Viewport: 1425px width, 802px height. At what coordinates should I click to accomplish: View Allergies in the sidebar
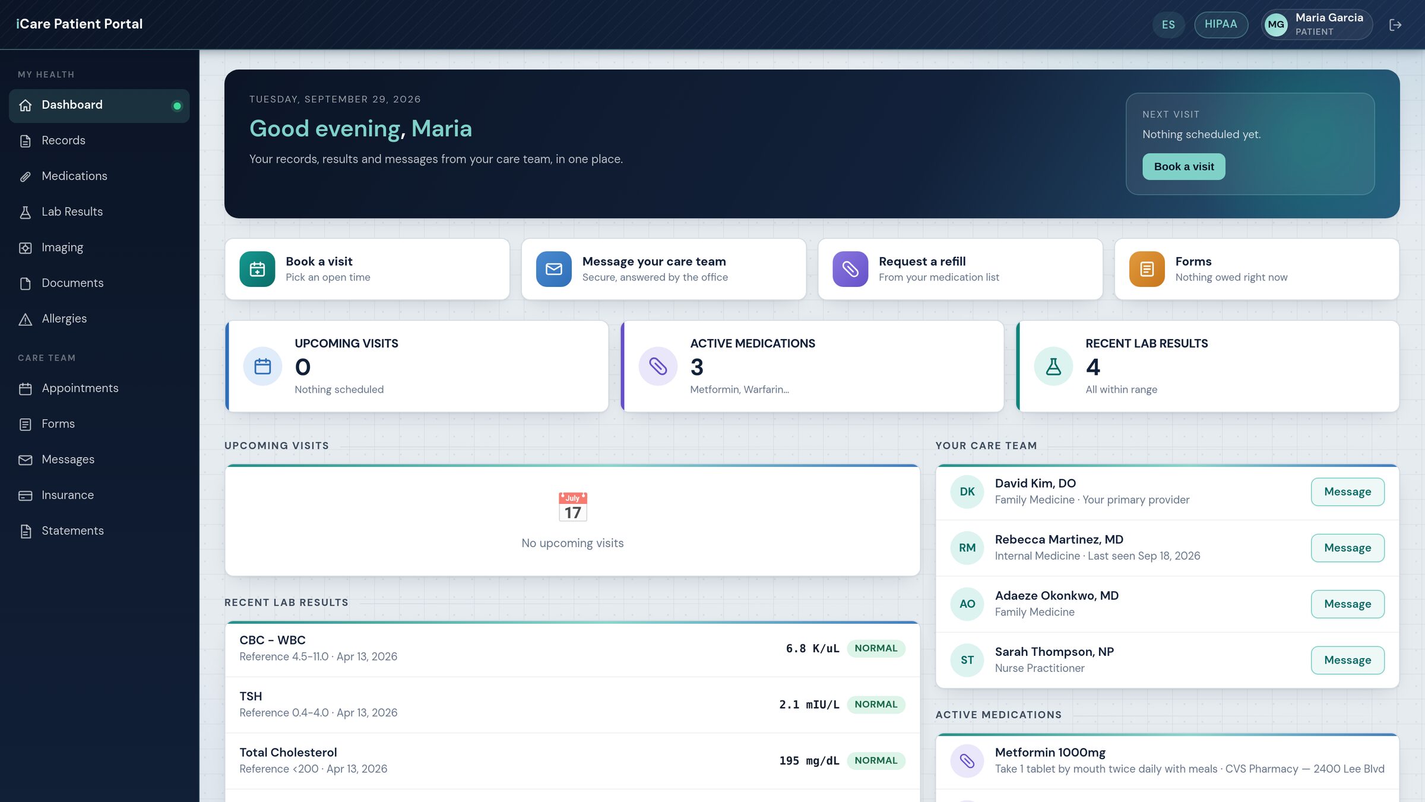click(x=99, y=319)
